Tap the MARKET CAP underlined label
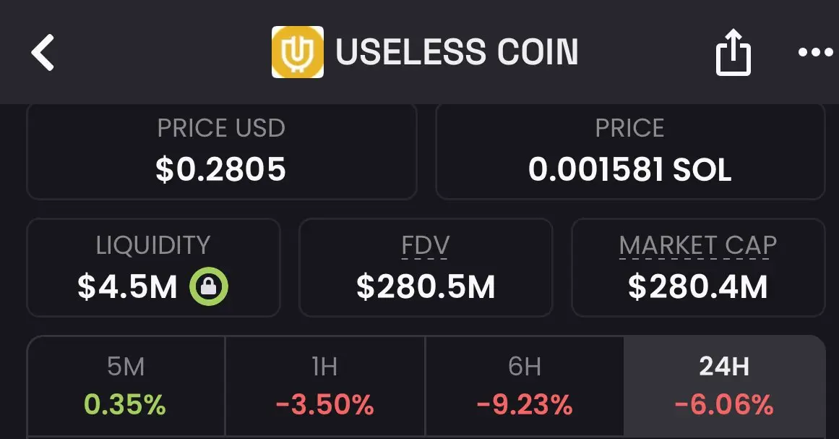 (x=698, y=246)
